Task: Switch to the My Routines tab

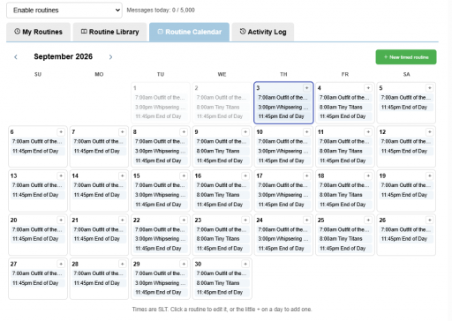Action: (38, 32)
